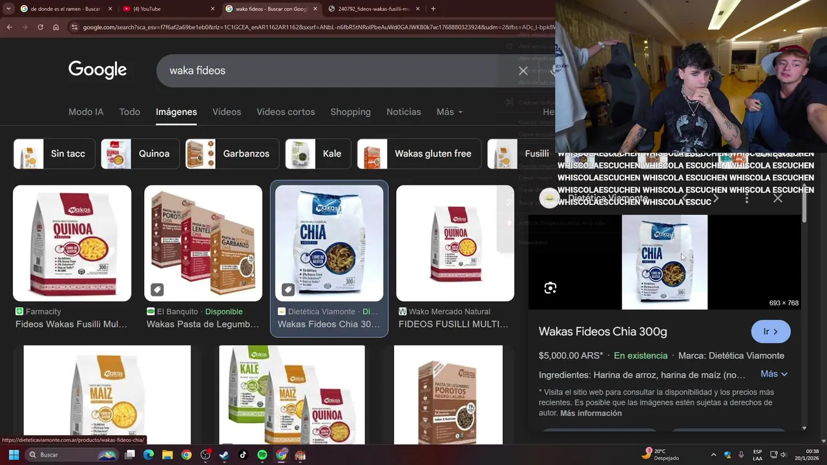Screen dimensions: 827x465
Task: Click the Google logo
Action: (98, 70)
